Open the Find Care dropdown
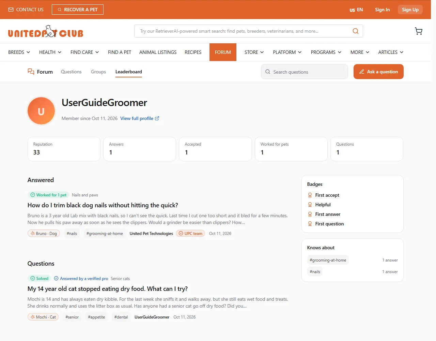The width and height of the screenshot is (436, 341). tap(85, 52)
